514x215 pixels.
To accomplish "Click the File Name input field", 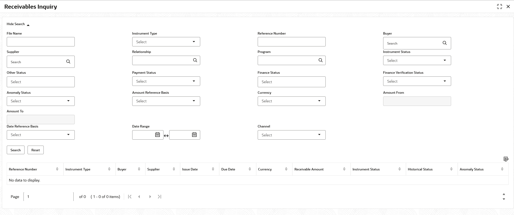I will point(40,42).
